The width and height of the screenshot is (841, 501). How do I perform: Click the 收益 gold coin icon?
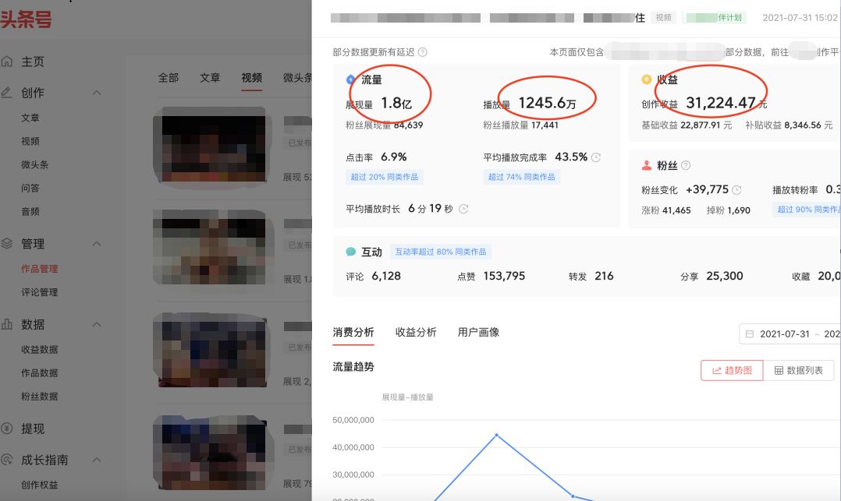[x=646, y=79]
